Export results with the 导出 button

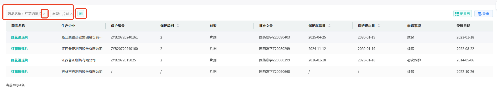484,14
